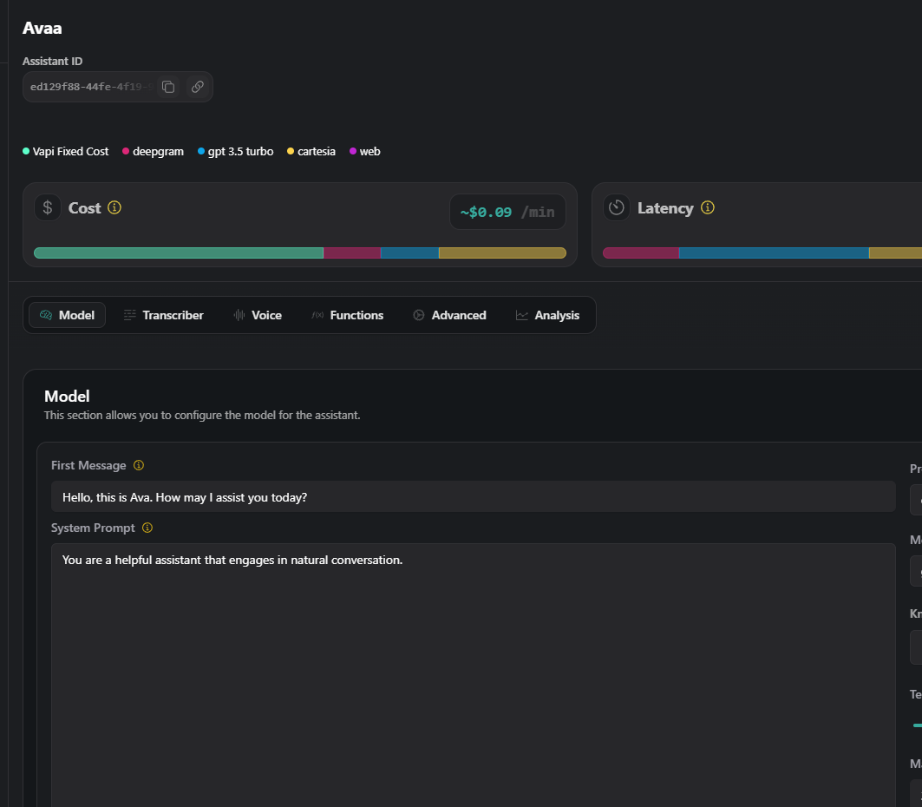922x807 pixels.
Task: Click the blue segment of Latency bar
Action: pos(774,253)
